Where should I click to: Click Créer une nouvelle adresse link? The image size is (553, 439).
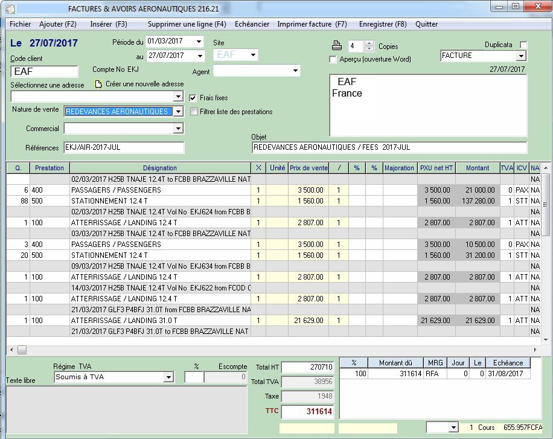[x=144, y=85]
